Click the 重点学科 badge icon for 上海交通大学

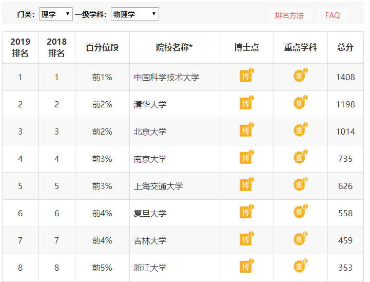pyautogui.click(x=300, y=184)
